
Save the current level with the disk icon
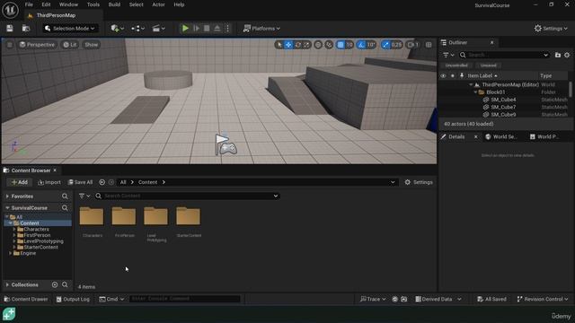(10, 28)
